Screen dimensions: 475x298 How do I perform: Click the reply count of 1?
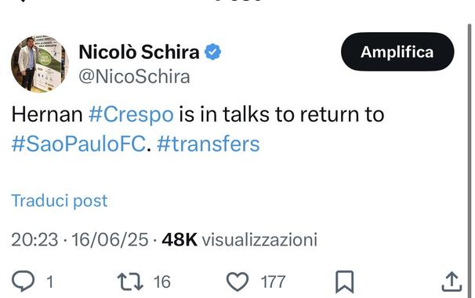pos(50,282)
